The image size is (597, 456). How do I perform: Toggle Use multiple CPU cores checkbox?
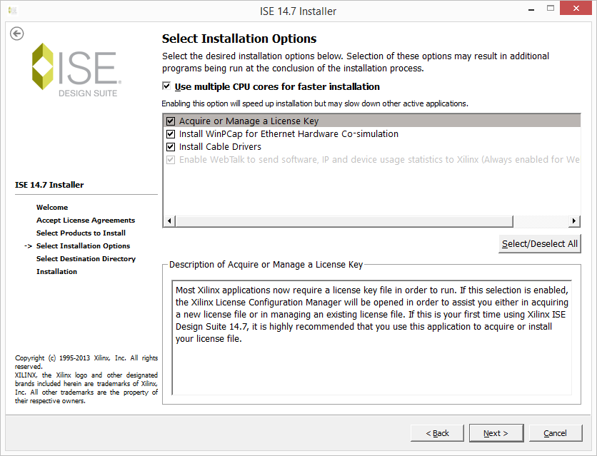pyautogui.click(x=166, y=86)
